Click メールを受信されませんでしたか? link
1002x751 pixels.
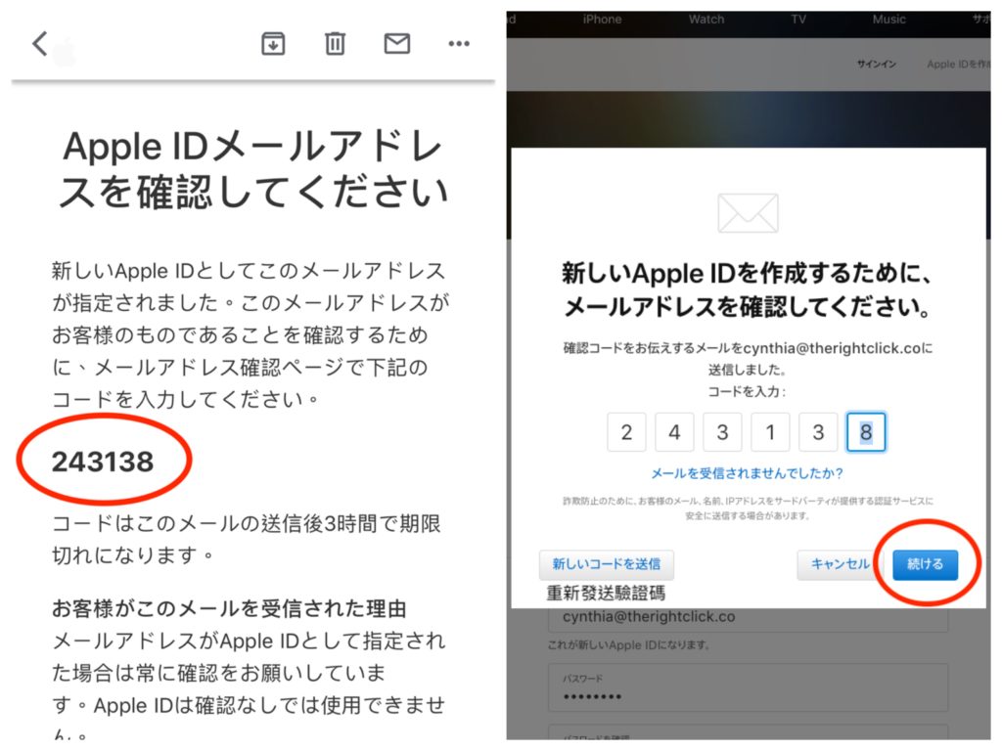(747, 473)
